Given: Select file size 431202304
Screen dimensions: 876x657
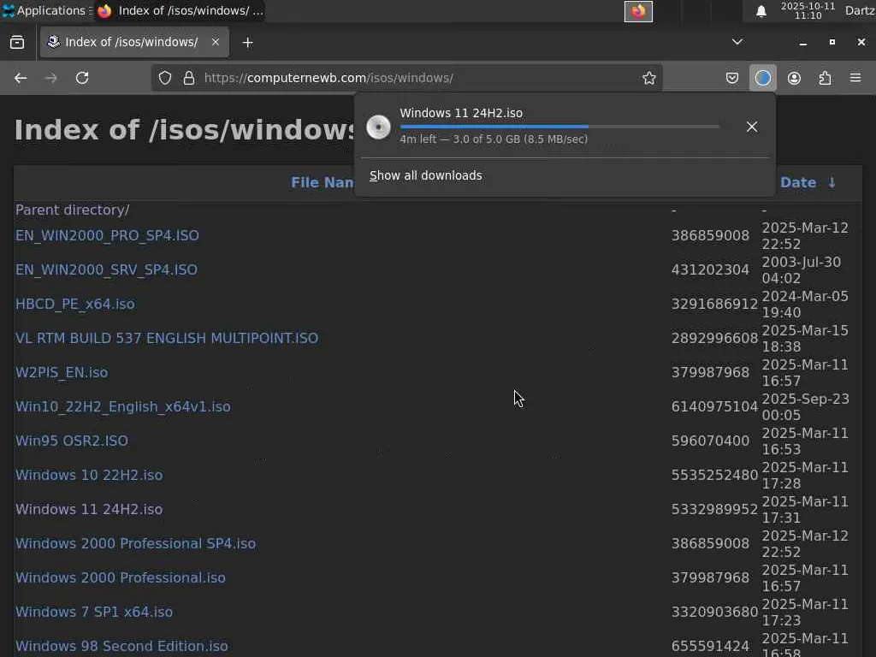Looking at the screenshot, I should pyautogui.click(x=710, y=269).
